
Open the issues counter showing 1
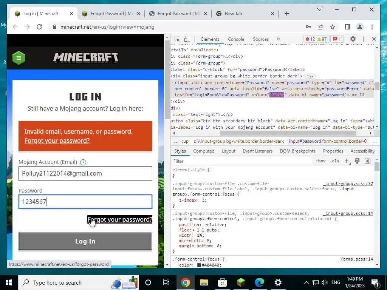pos(337,39)
